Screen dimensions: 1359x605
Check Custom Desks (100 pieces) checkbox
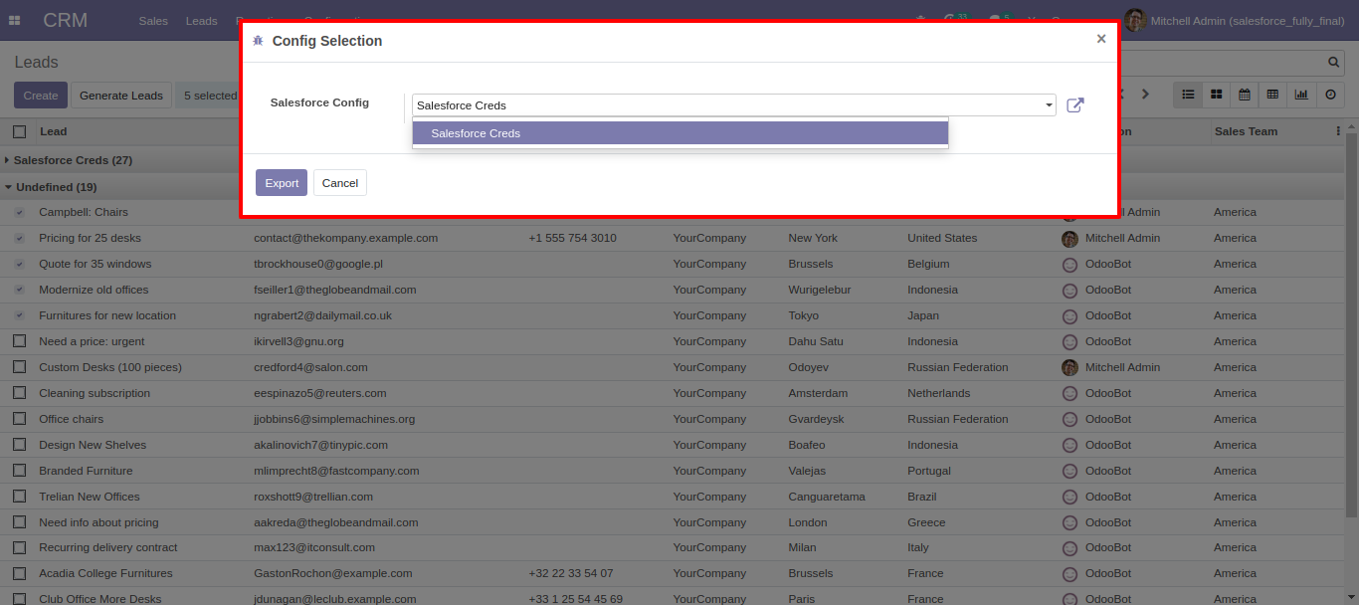click(x=20, y=367)
